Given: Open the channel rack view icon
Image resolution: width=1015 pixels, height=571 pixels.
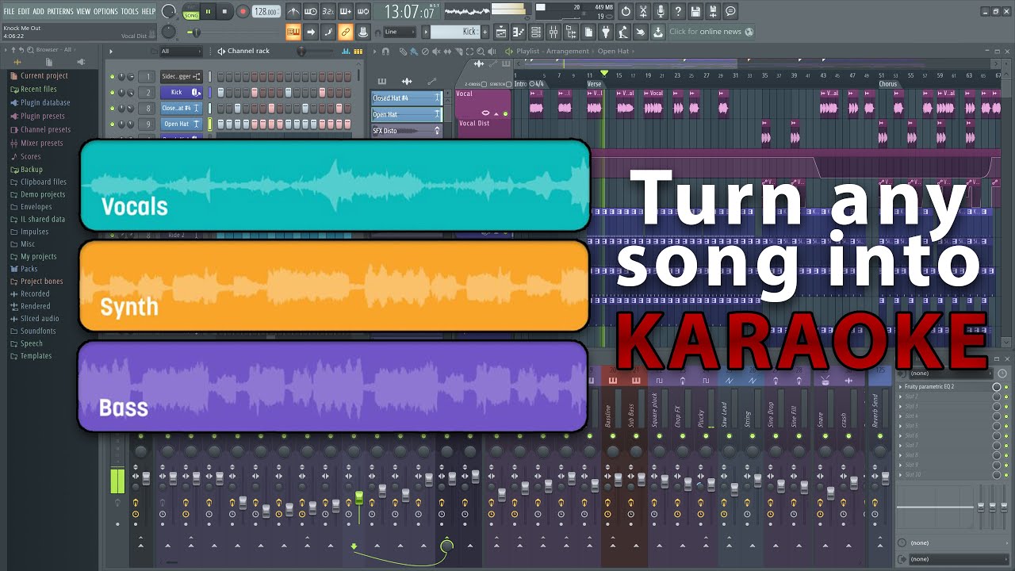Looking at the screenshot, I should (x=536, y=32).
